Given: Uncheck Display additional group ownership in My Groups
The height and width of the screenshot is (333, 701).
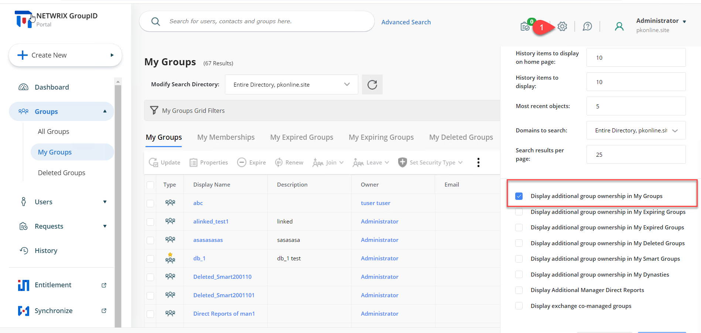Looking at the screenshot, I should [519, 196].
